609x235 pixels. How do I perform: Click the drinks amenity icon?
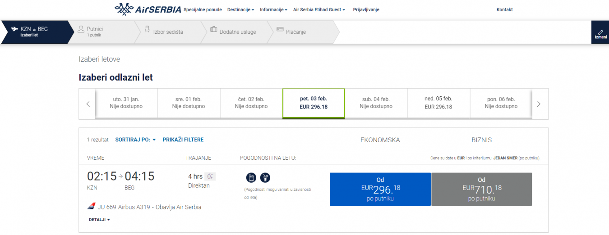point(265,178)
